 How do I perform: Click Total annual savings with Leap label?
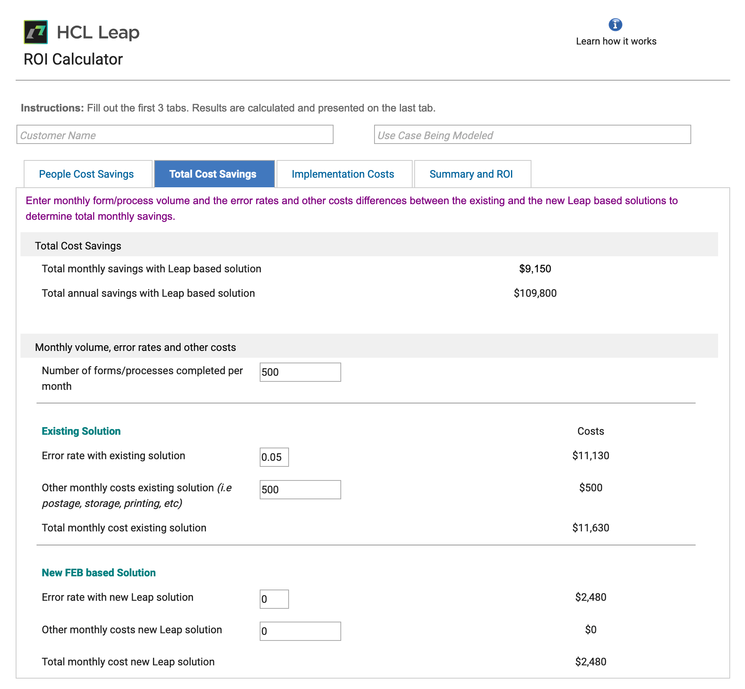pos(148,293)
